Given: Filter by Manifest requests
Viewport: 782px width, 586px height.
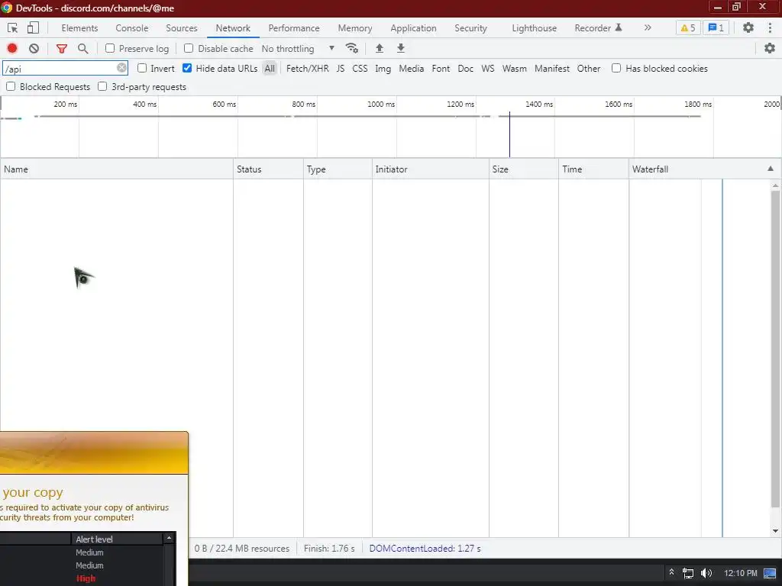Looking at the screenshot, I should pos(551,69).
